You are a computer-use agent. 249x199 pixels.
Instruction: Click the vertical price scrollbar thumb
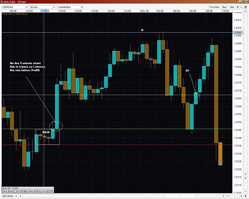coord(245,92)
